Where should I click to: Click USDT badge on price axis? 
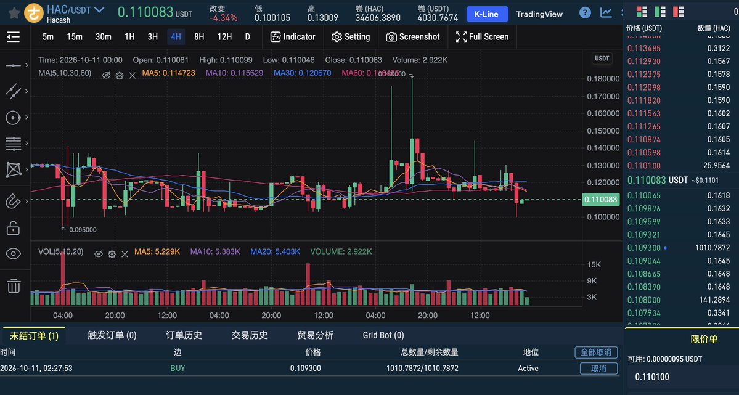pyautogui.click(x=602, y=59)
